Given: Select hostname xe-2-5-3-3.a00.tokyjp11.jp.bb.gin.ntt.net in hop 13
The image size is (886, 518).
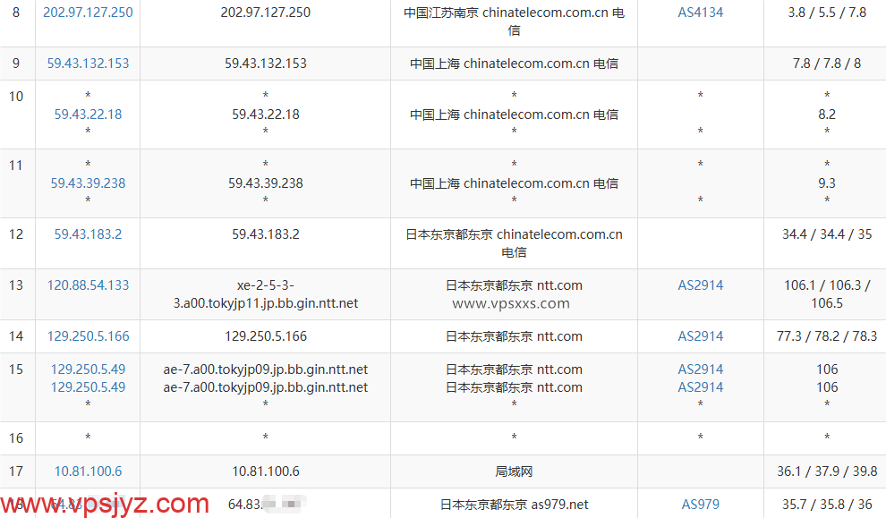Looking at the screenshot, I should coord(266,294).
